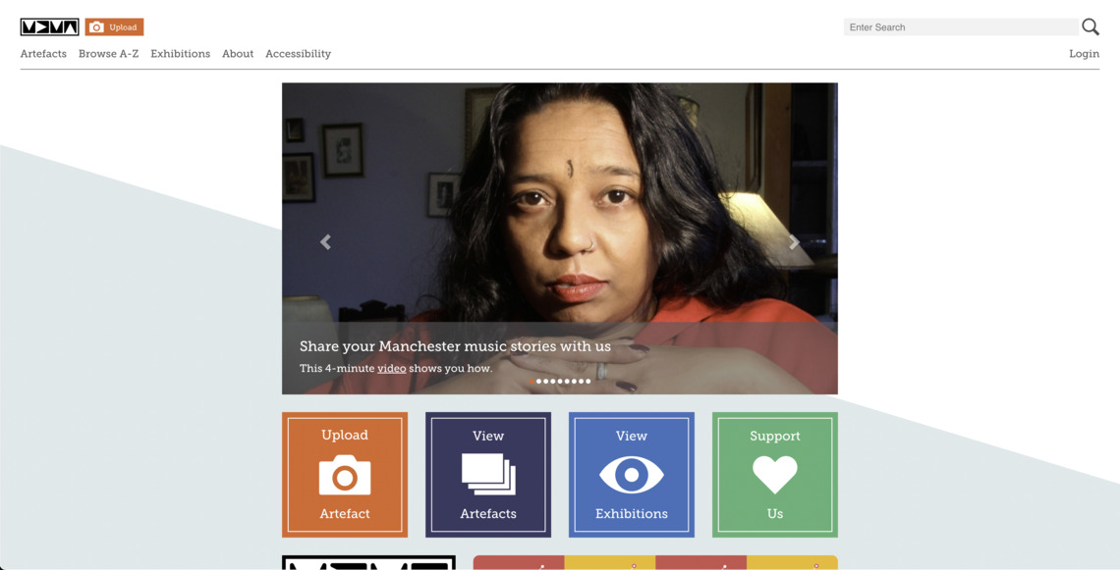This screenshot has width=1120, height=570.
Task: Select the last carousel indicator dot
Action: pos(588,381)
